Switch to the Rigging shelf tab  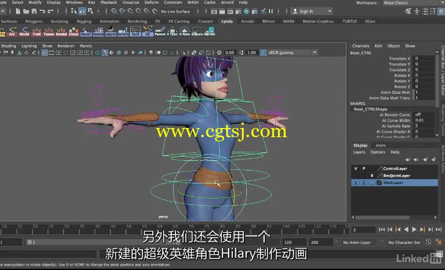pos(84,21)
